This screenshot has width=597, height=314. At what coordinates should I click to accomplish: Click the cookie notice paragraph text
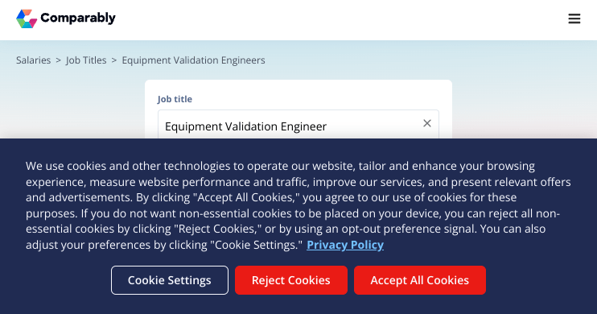pos(298,205)
